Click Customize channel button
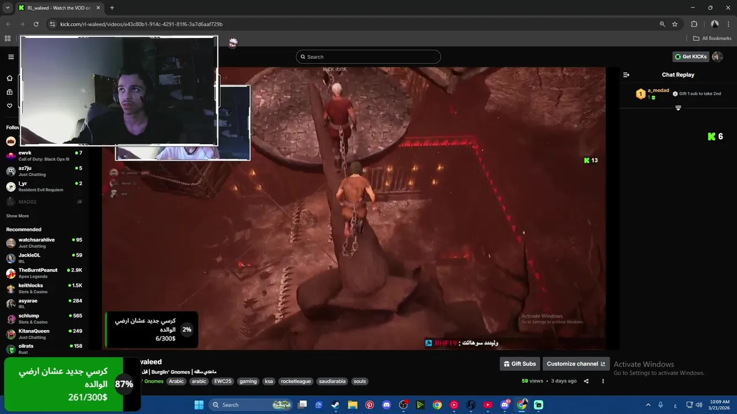737x414 pixels. [576, 364]
